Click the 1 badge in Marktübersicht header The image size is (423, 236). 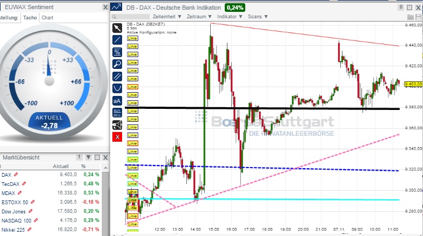[x=79, y=157]
